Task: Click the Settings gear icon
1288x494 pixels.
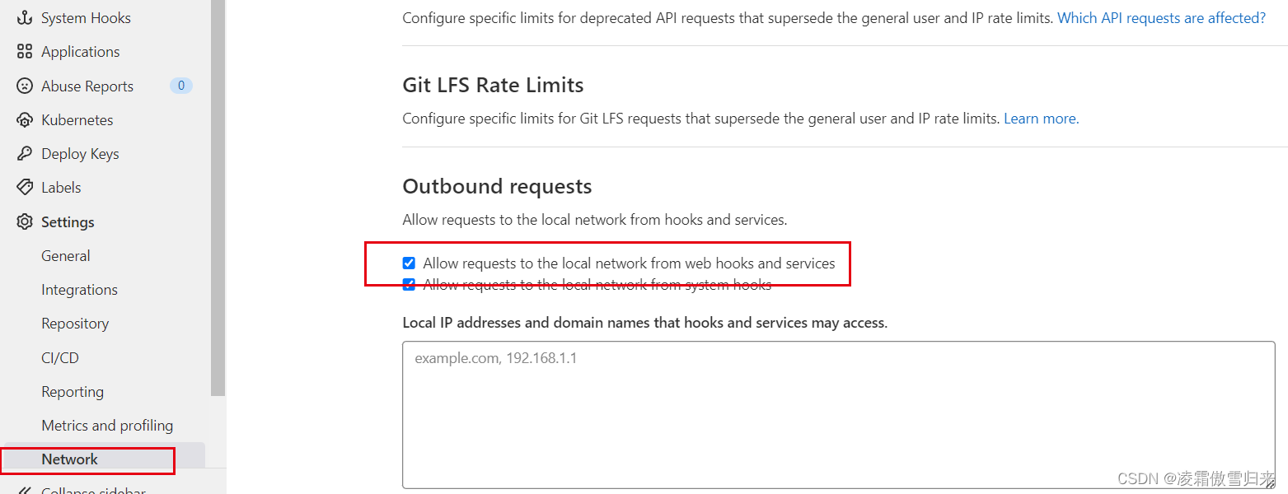Action: [x=25, y=222]
